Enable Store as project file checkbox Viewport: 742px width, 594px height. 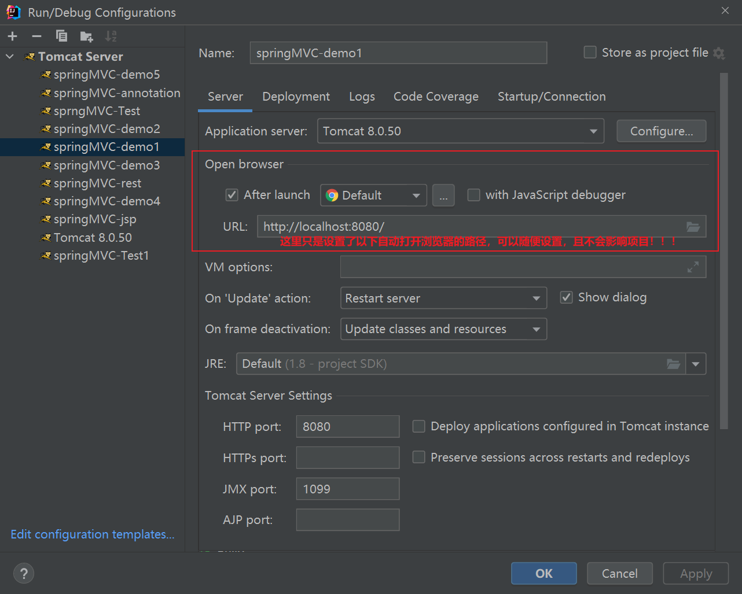click(x=590, y=53)
